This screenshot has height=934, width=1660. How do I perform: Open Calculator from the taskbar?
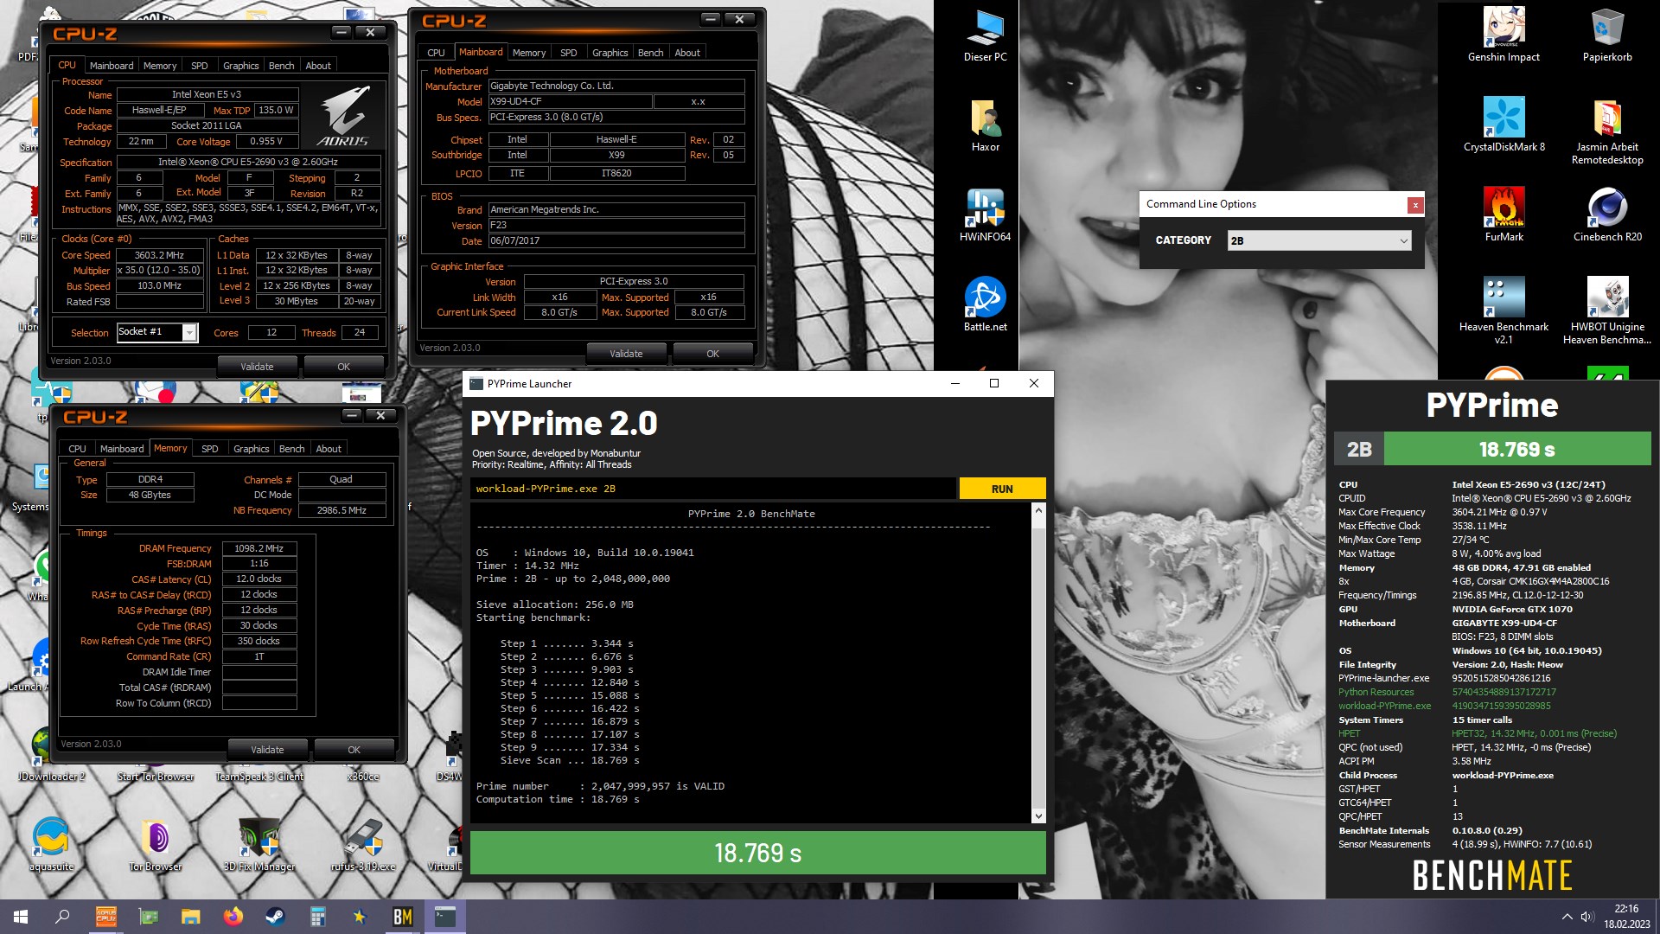pyautogui.click(x=317, y=917)
